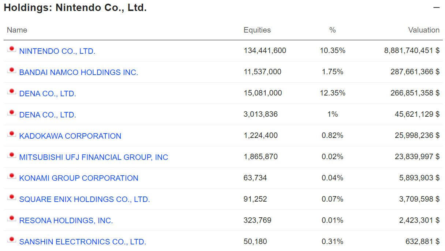This screenshot has width=445, height=251.
Task: Open the NINTENDO CO., LTD. link
Action: click(57, 51)
